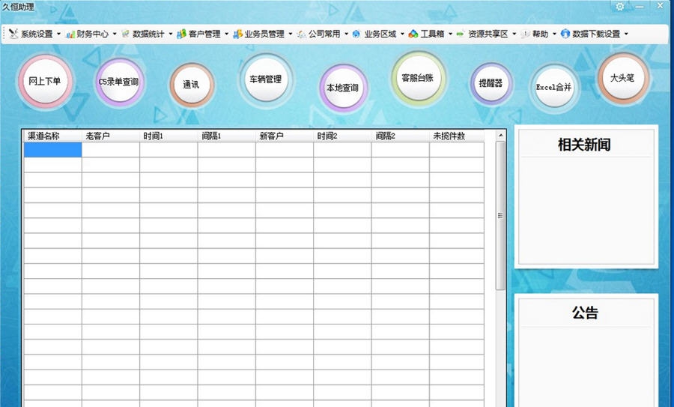
Task: Click the 财务中心 chart icon
Action: pyautogui.click(x=70, y=34)
